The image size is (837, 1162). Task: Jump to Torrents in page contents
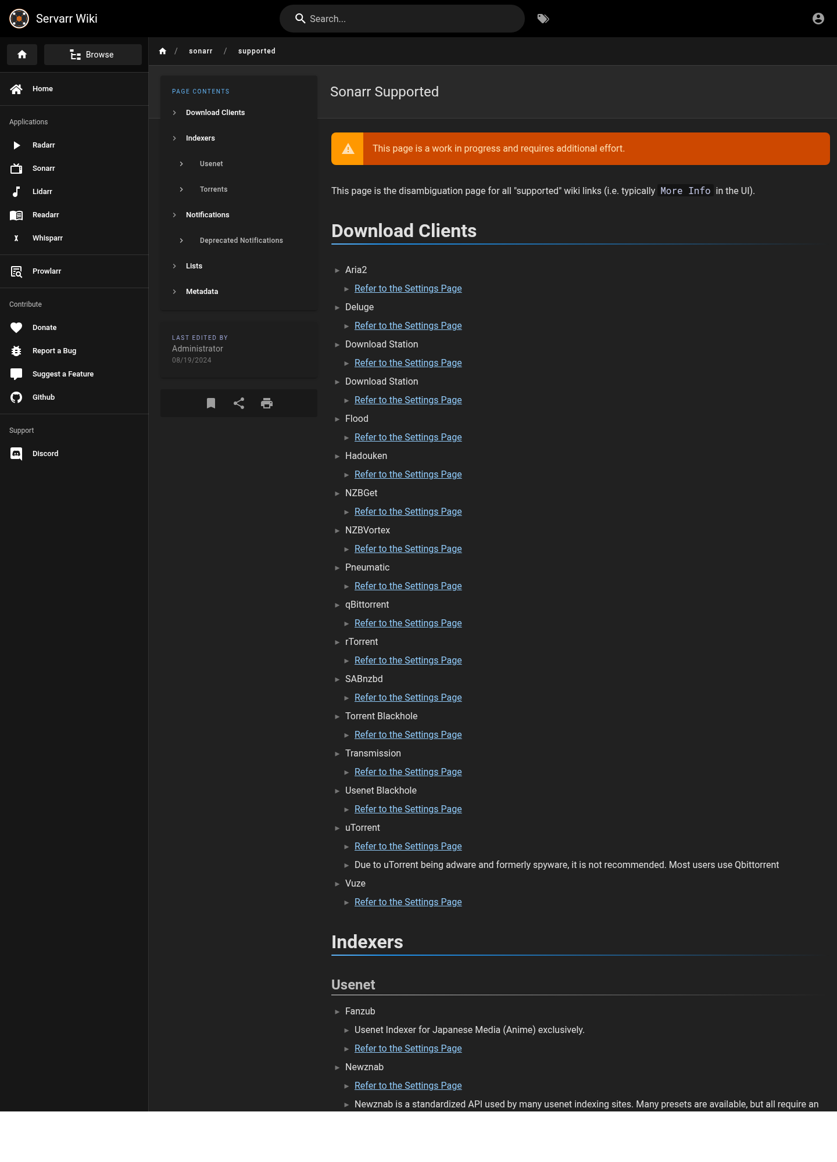pyautogui.click(x=214, y=189)
